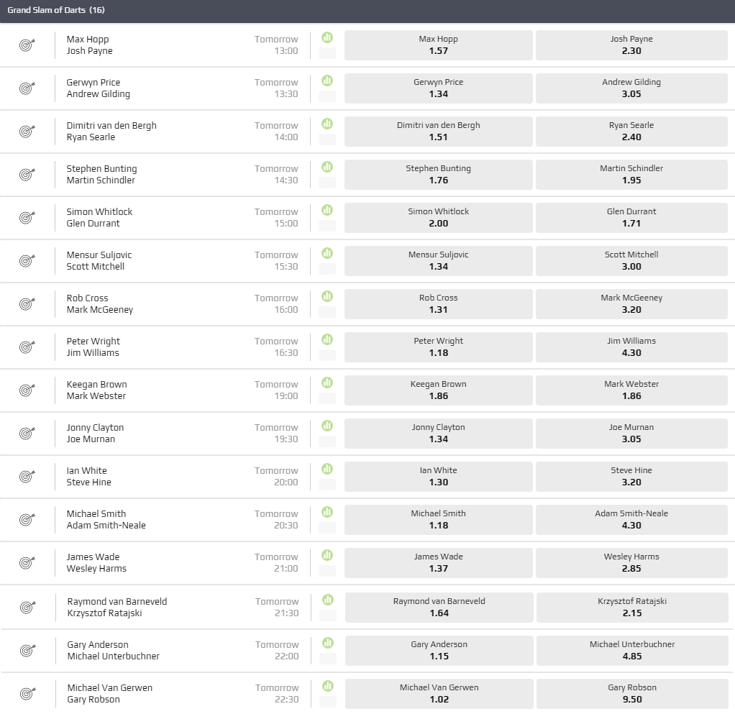Show statistics for Michael Van Gerwen match
The height and width of the screenshot is (714, 735).
coord(328,686)
